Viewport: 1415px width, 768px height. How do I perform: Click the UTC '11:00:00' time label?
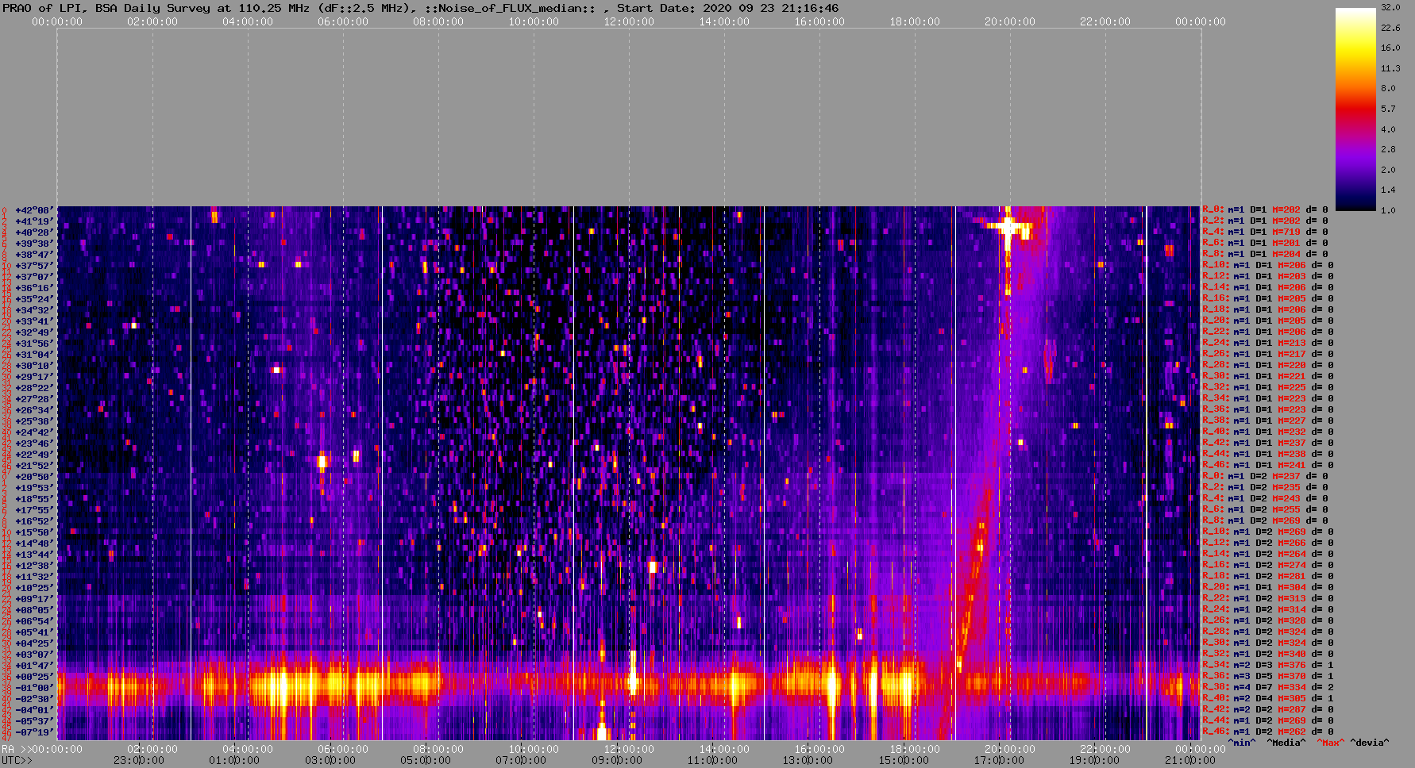click(x=712, y=760)
